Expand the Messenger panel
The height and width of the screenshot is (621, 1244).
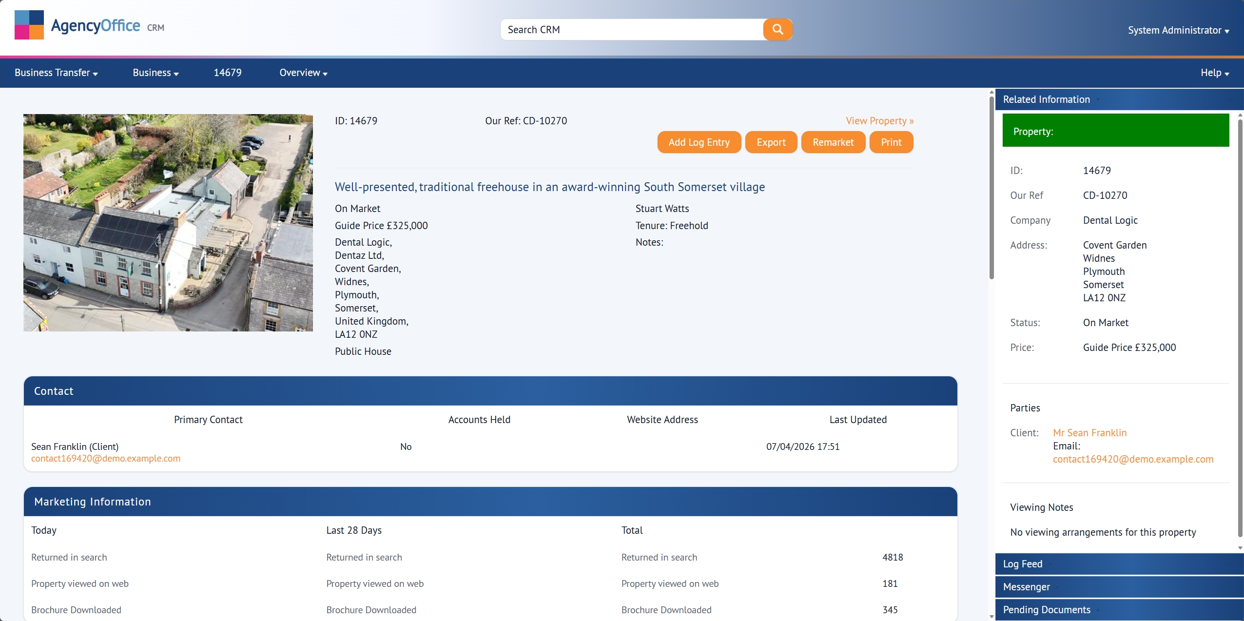(x=1026, y=587)
